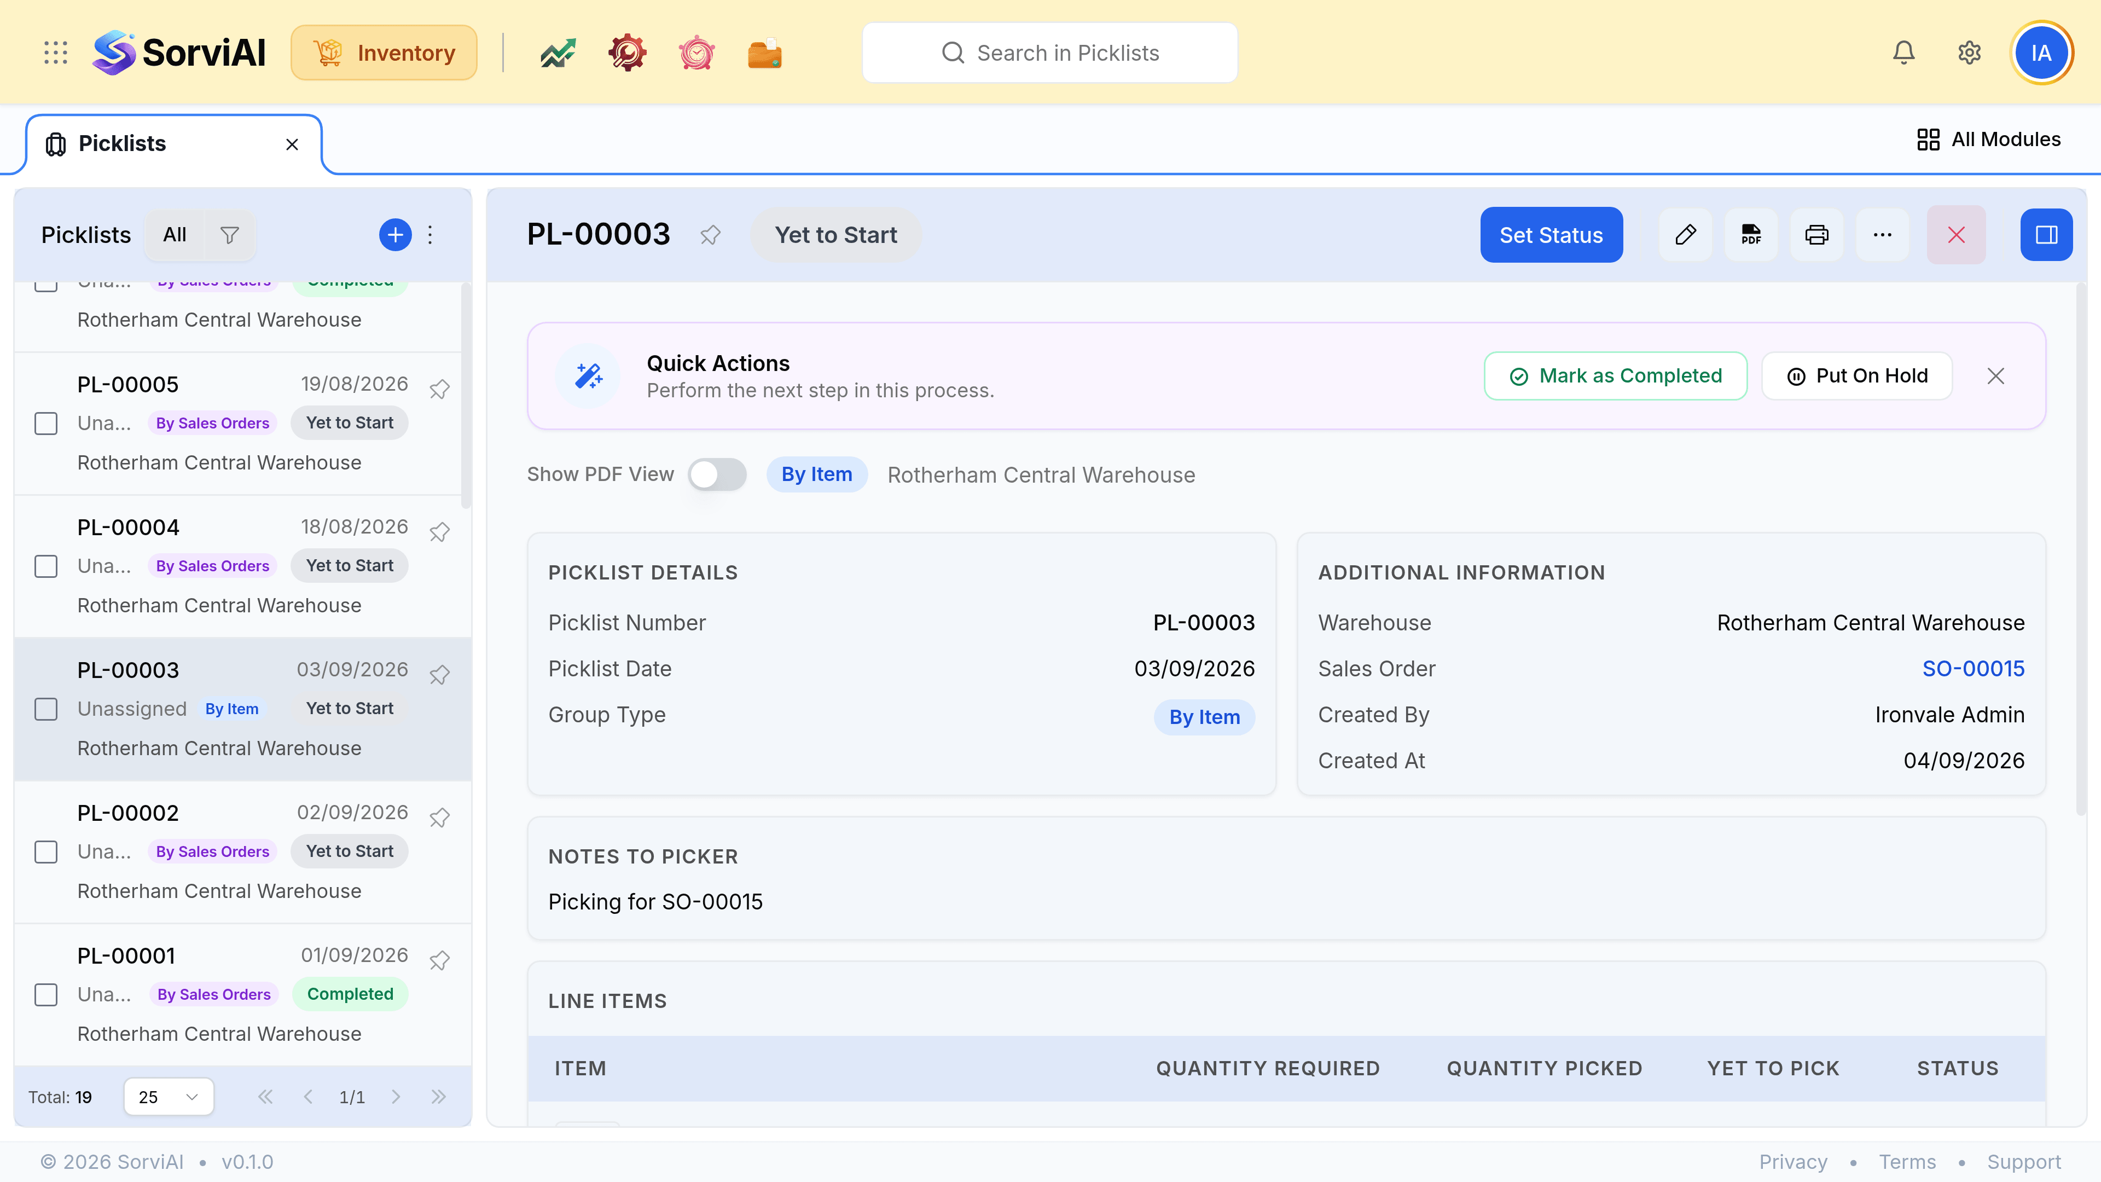Open the IA user avatar menu
The width and height of the screenshot is (2101, 1182).
(x=2041, y=53)
